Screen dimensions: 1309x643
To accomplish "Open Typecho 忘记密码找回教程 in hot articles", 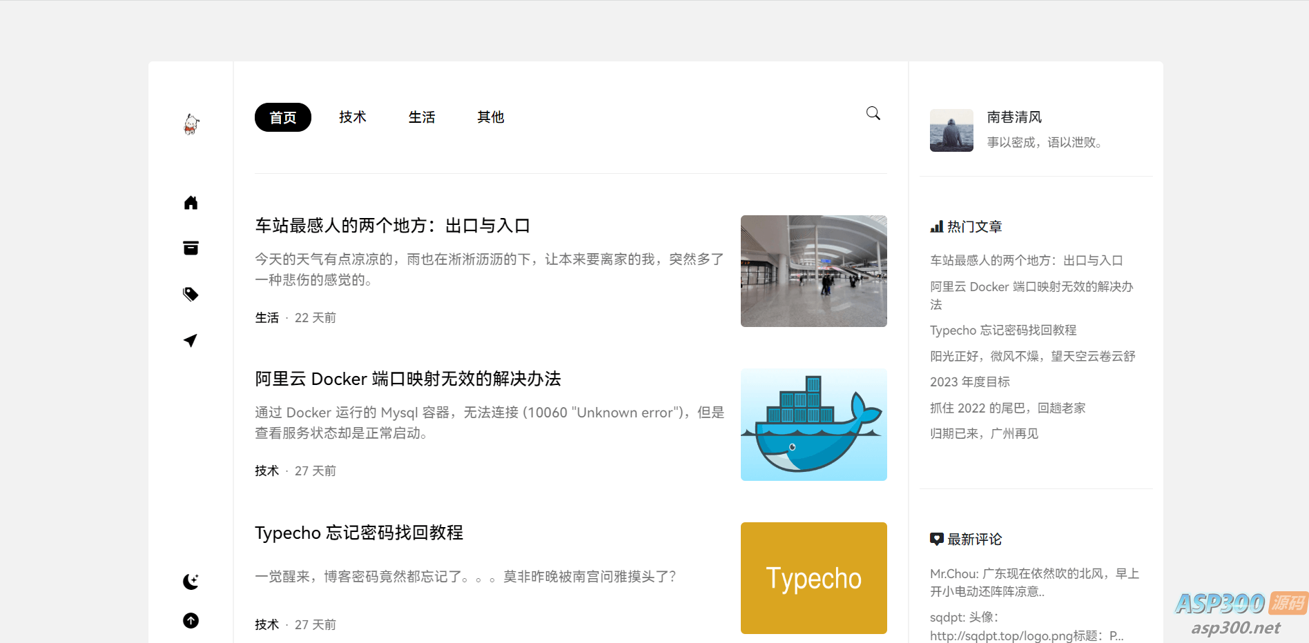I will pos(1002,330).
